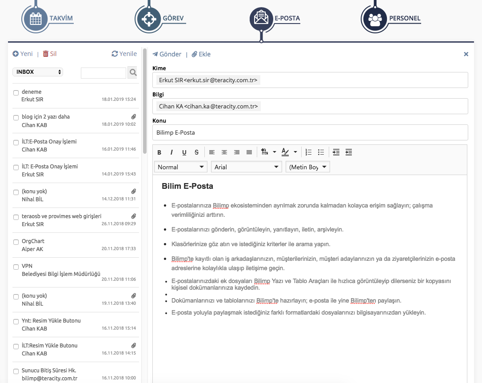
Task: Tick the VPN email checkbox
Action: pyautogui.click(x=16, y=267)
